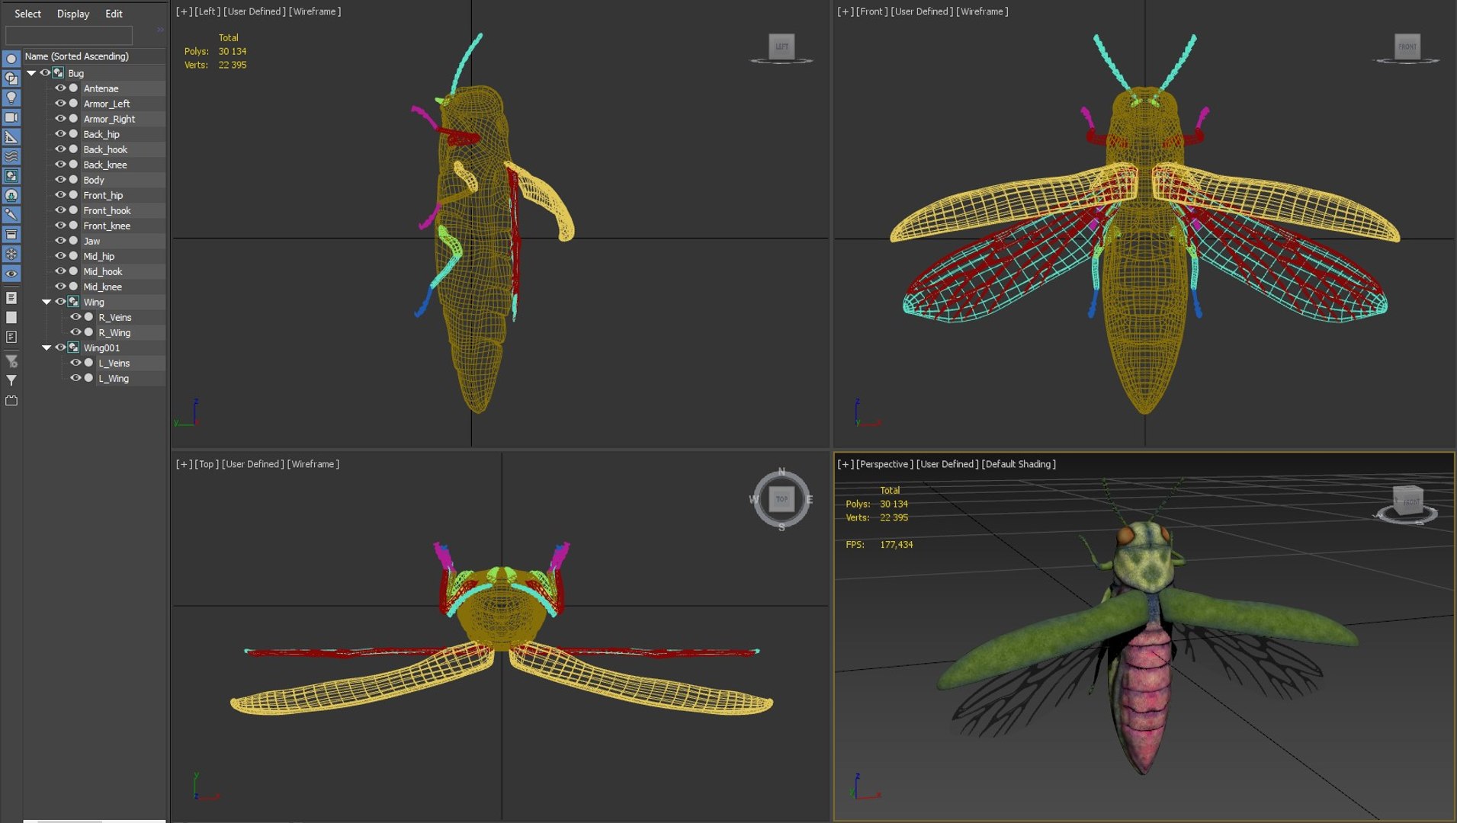Viewport: 1457px width, 823px height.
Task: Click the Default Shading label in Perspective viewport
Action: 1019,464
